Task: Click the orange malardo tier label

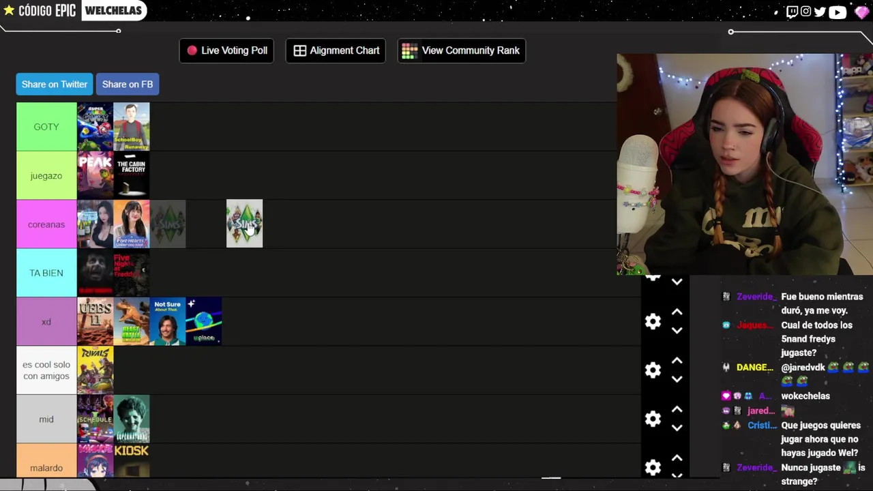Action: pos(46,461)
